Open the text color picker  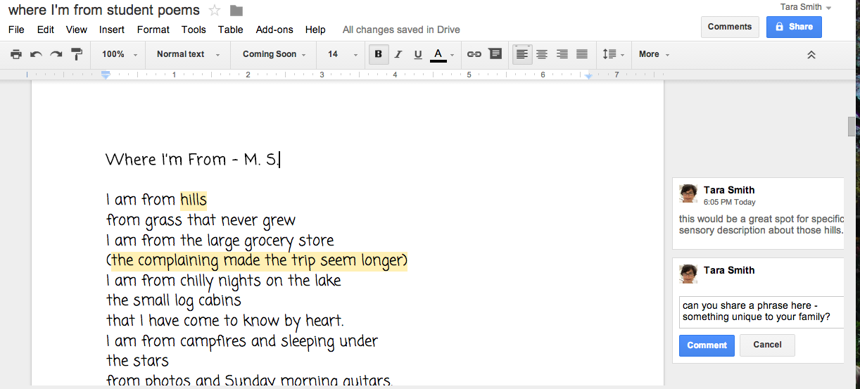coord(438,54)
